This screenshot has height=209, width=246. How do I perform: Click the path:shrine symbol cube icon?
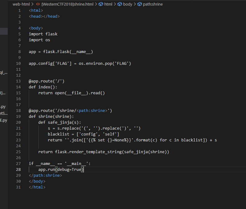[140, 4]
